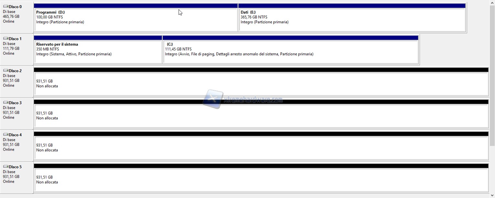Click the Riservato per il sistema partition
The height and width of the screenshot is (198, 495).
pyautogui.click(x=98, y=51)
